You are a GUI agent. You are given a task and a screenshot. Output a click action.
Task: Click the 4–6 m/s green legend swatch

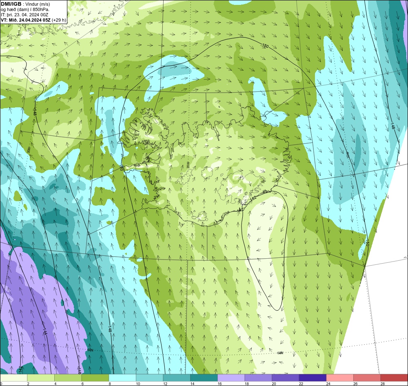point(68,378)
